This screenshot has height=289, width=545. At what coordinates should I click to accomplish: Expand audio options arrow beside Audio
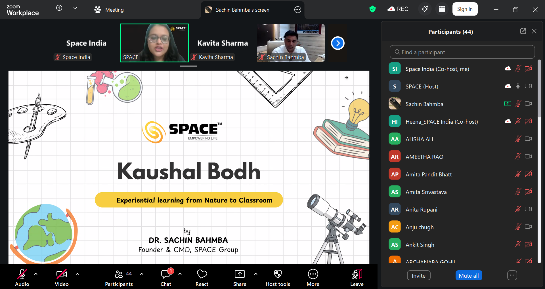(x=36, y=274)
